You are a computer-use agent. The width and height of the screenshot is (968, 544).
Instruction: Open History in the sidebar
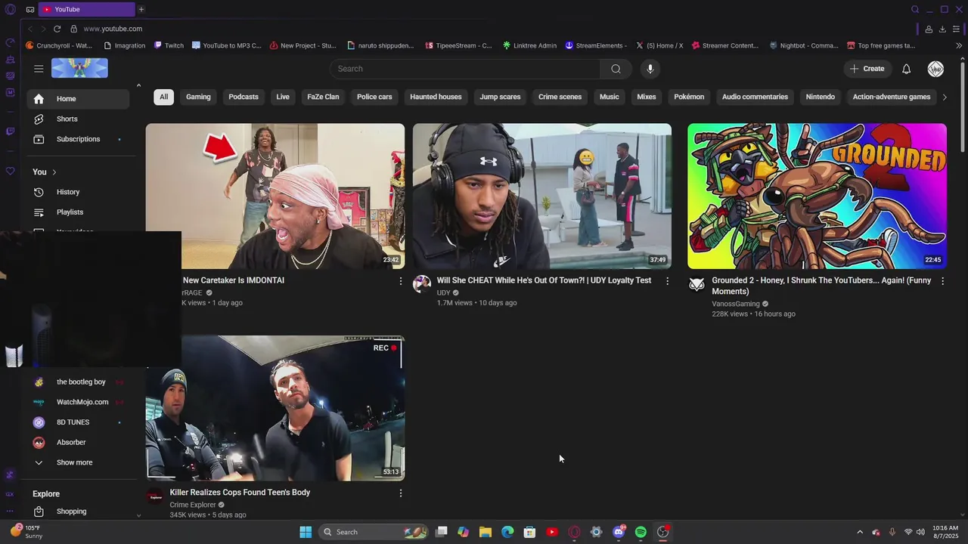coord(78,192)
